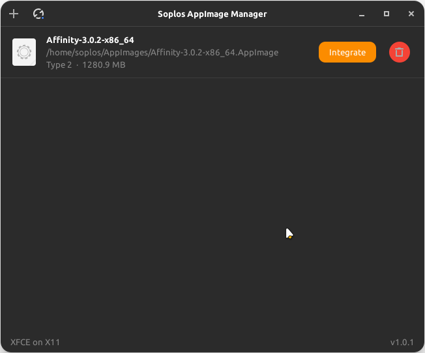Image resolution: width=425 pixels, height=353 pixels.
Task: Click the plus icon to add an AppImage
Action: point(14,14)
